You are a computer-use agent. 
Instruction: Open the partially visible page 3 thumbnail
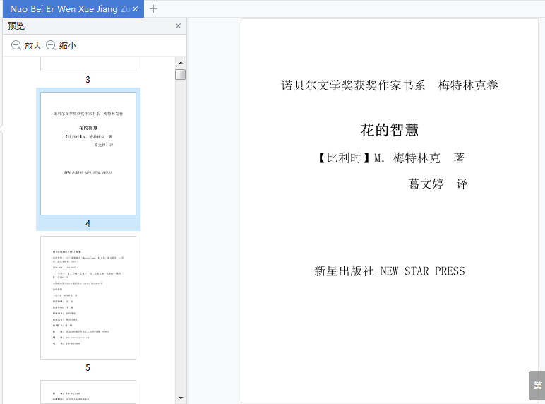88,64
